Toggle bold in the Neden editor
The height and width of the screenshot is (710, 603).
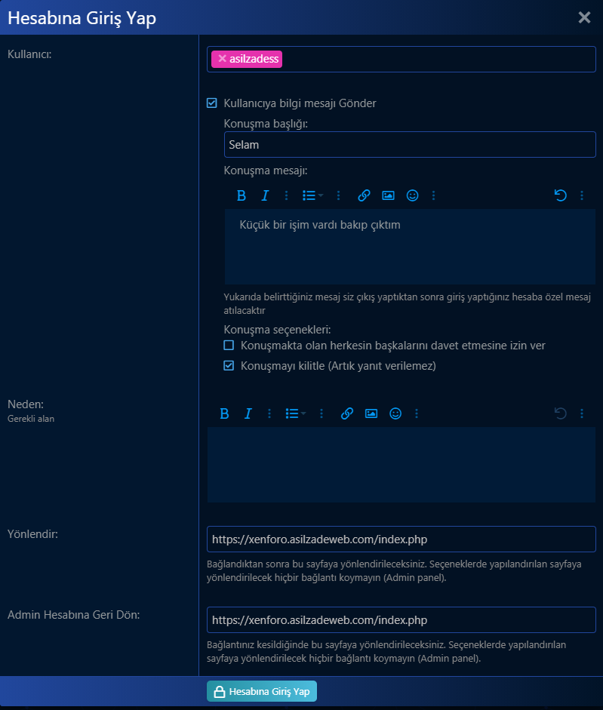click(224, 413)
